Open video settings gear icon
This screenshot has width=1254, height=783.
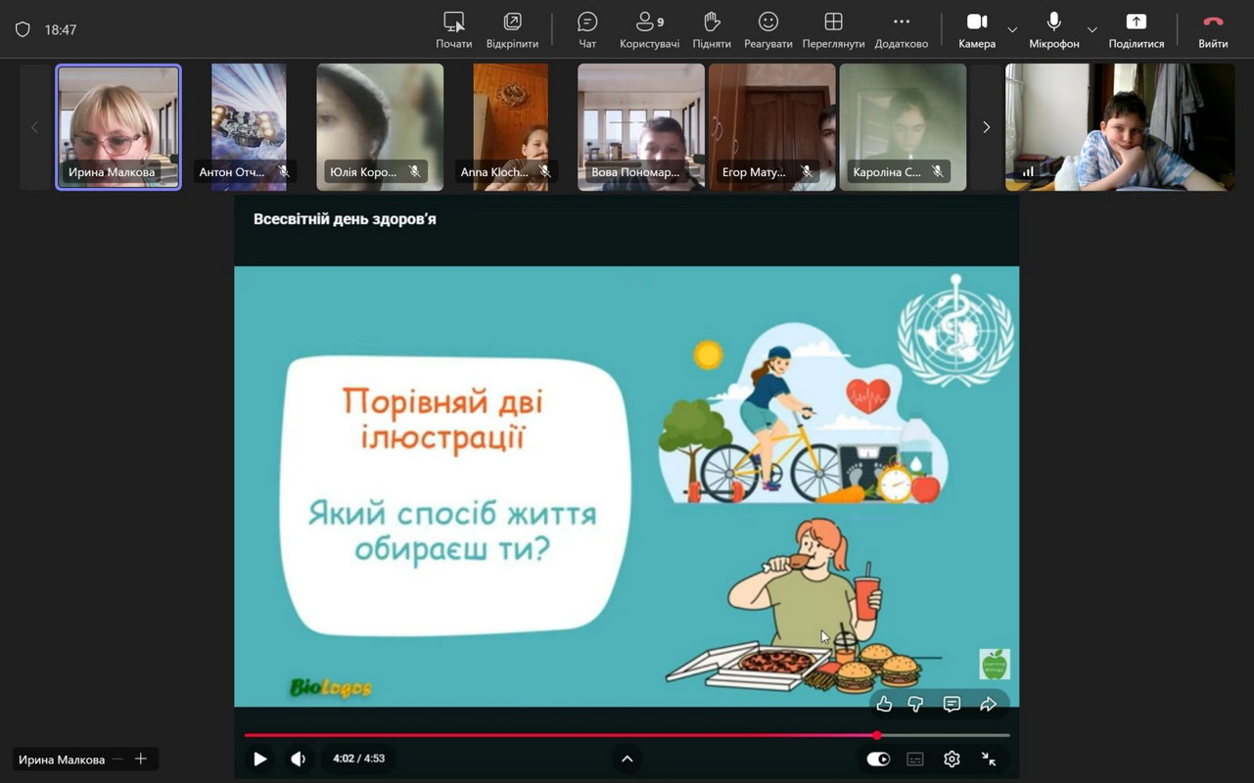click(952, 759)
